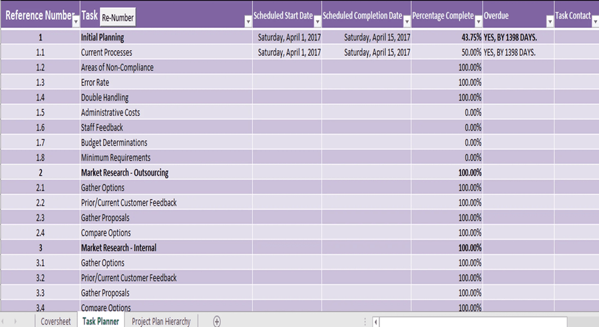Select the Minimum Requirements task cell
The height and width of the screenshot is (327, 599).
166,158
